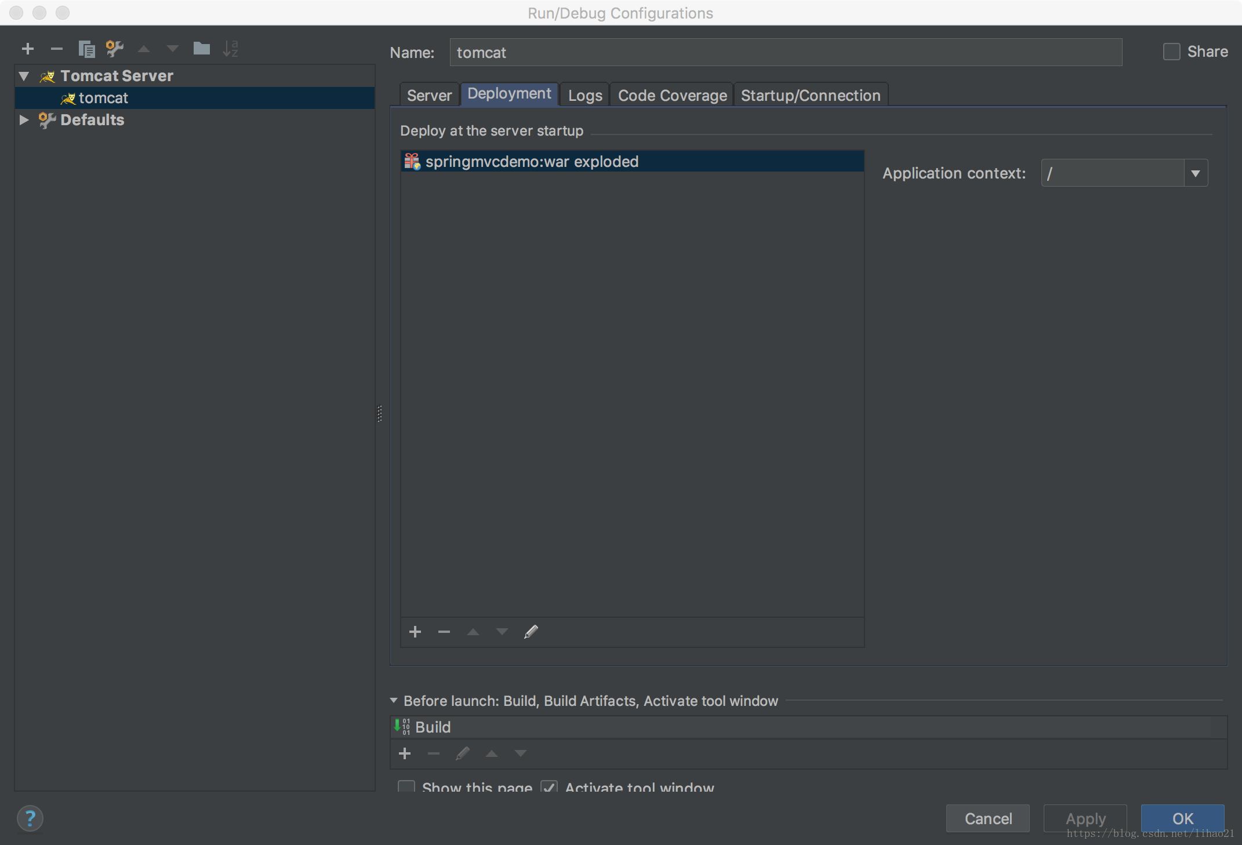Open help question mark button
This screenshot has height=845, width=1242.
[x=30, y=818]
